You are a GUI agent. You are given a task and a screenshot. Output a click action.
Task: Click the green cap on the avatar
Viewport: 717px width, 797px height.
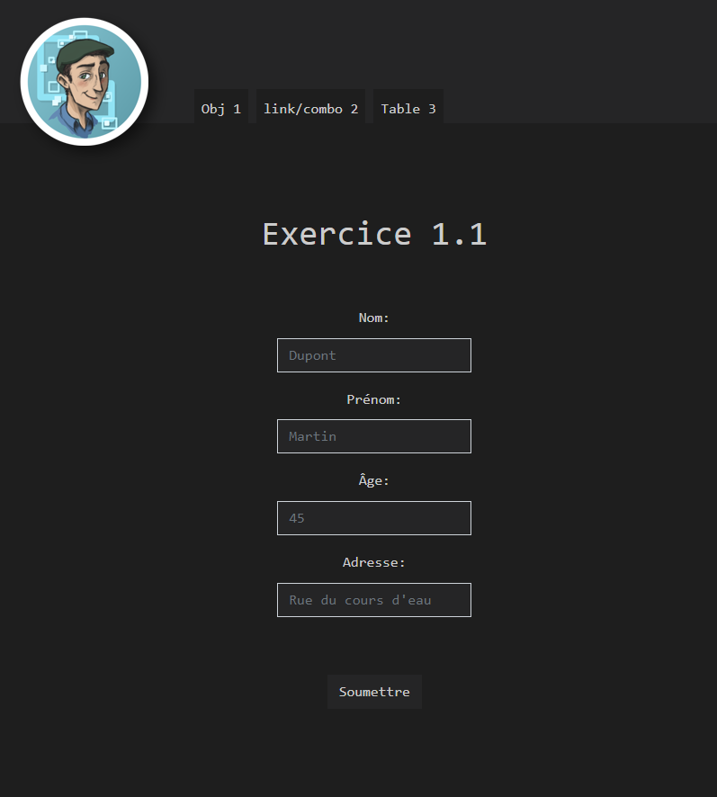pos(84,53)
